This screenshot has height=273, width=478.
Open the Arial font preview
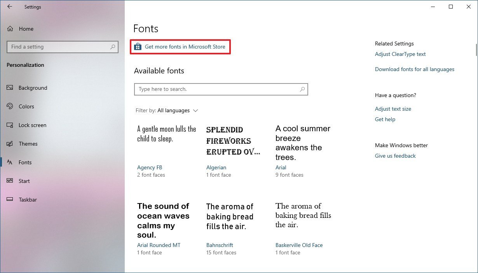coord(281,167)
